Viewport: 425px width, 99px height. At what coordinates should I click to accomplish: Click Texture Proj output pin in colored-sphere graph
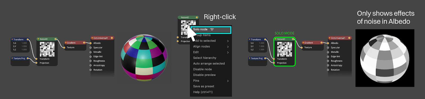(x=28, y=58)
